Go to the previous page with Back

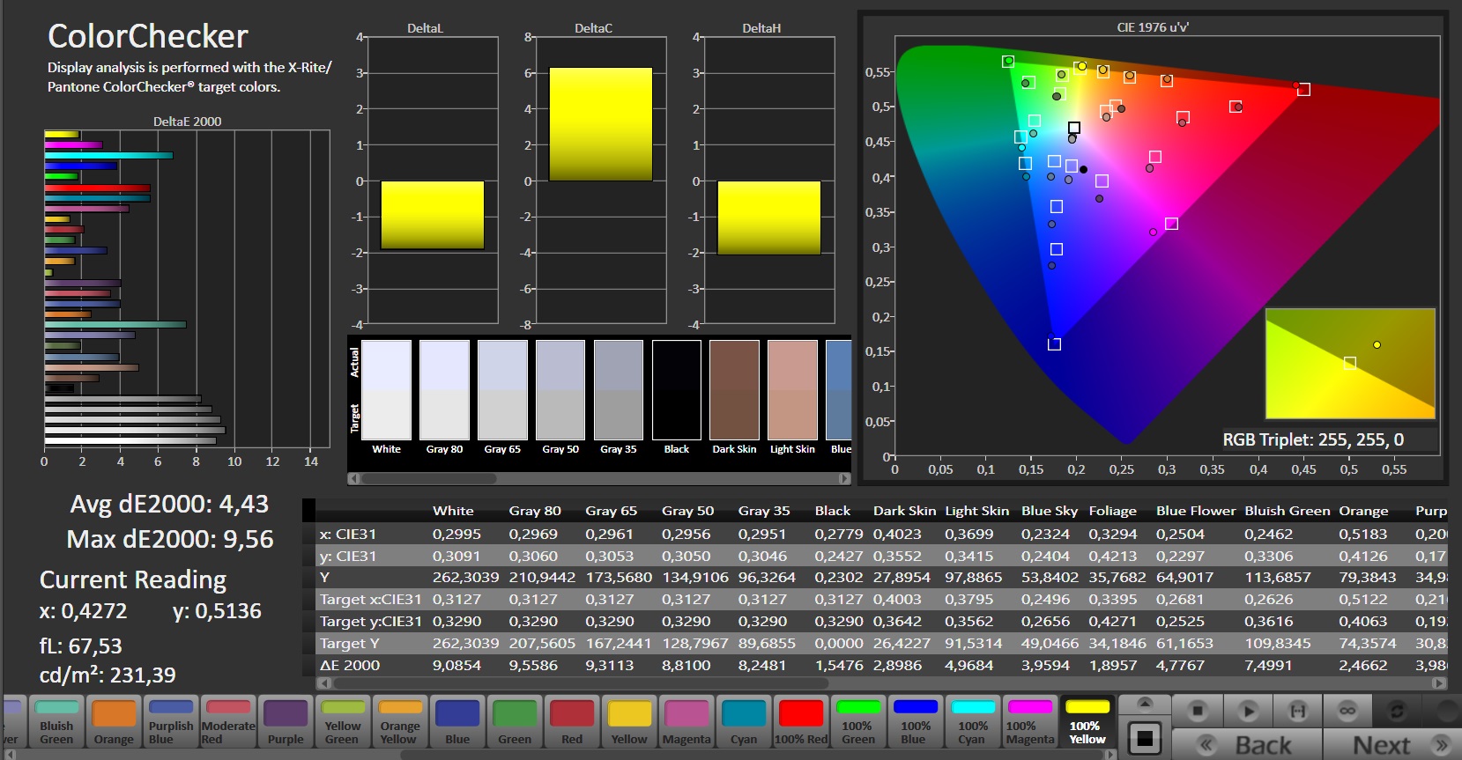pos(1247,745)
